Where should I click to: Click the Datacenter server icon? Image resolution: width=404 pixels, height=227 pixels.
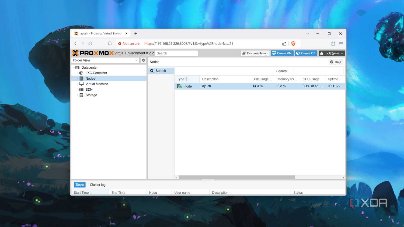(77, 68)
